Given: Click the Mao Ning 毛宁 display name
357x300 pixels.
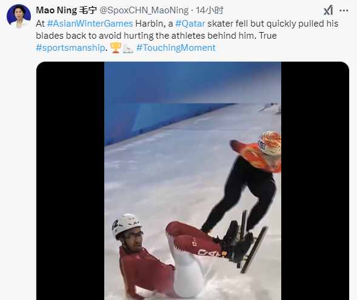Looking at the screenshot, I should (67, 10).
